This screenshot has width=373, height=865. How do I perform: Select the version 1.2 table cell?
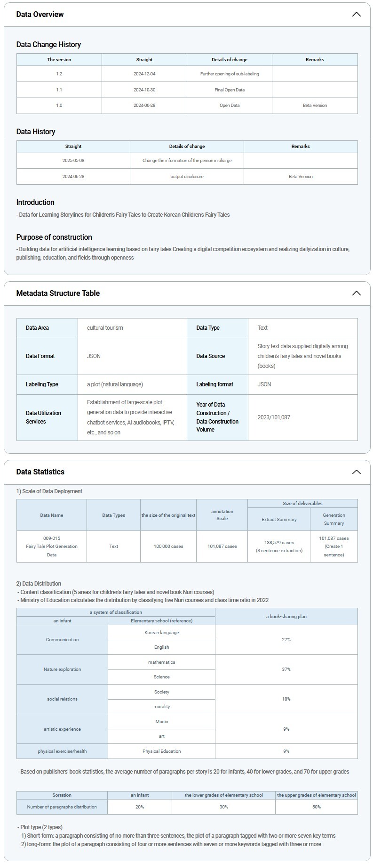coord(59,74)
